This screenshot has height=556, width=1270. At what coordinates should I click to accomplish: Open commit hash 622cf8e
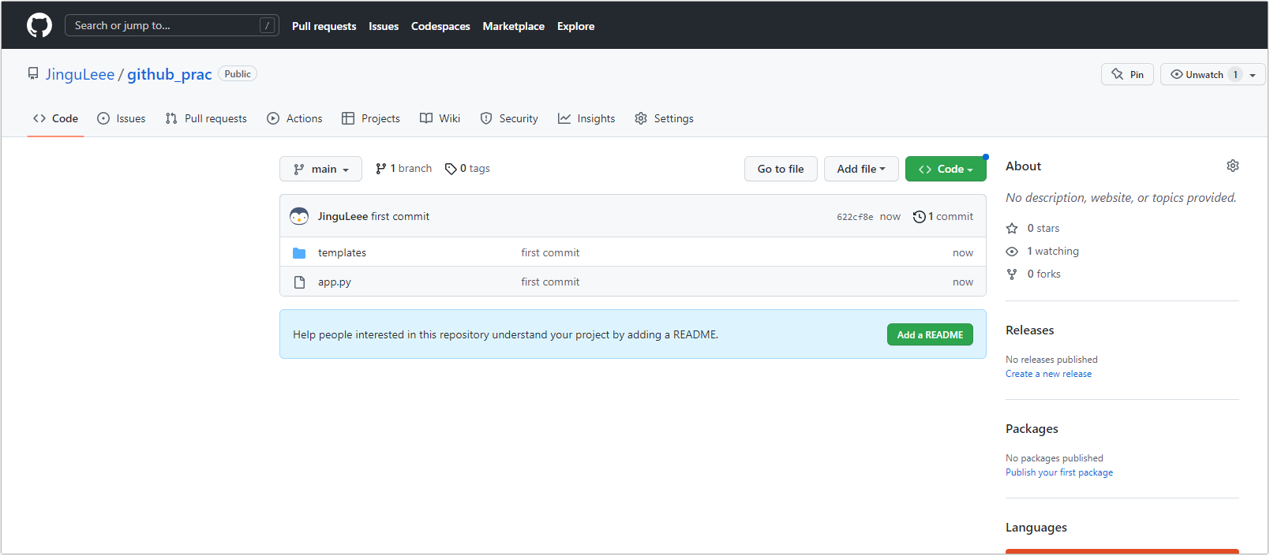tap(855, 217)
